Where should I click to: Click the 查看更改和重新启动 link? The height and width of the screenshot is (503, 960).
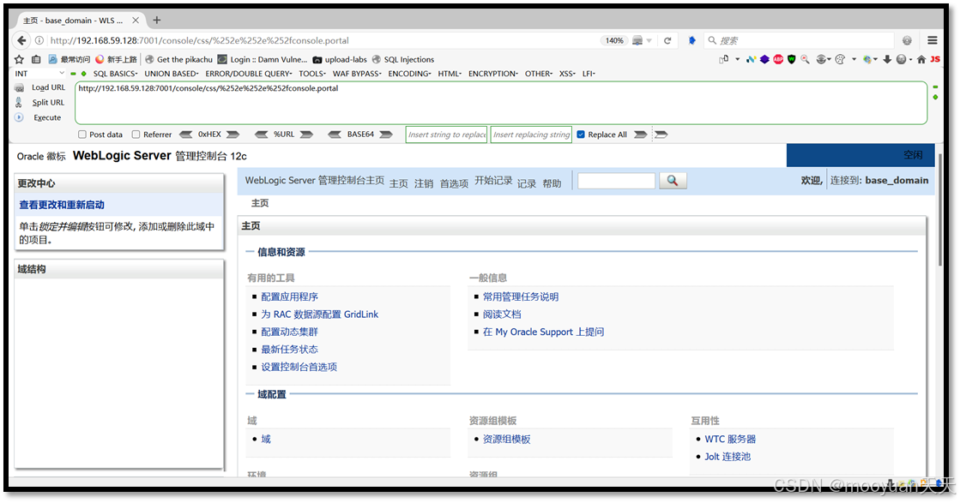(x=62, y=205)
